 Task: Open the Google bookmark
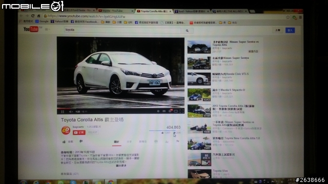(x=42, y=21)
